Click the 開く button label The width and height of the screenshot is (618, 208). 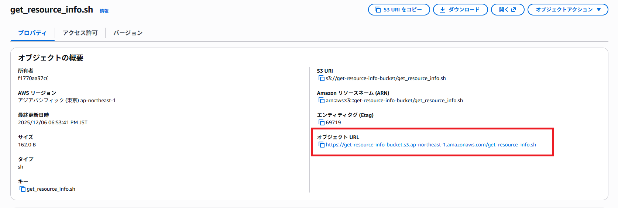coord(504,10)
